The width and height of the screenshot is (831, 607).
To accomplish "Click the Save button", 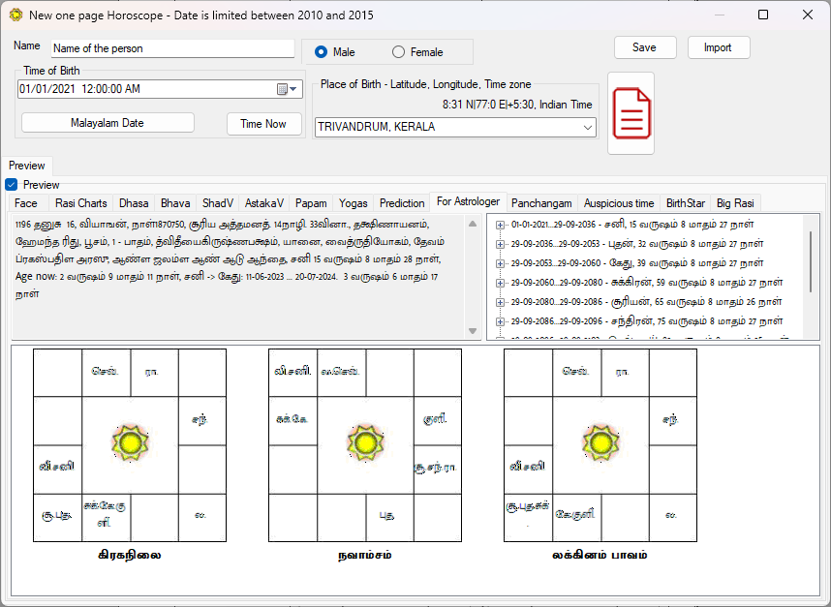I will [644, 46].
